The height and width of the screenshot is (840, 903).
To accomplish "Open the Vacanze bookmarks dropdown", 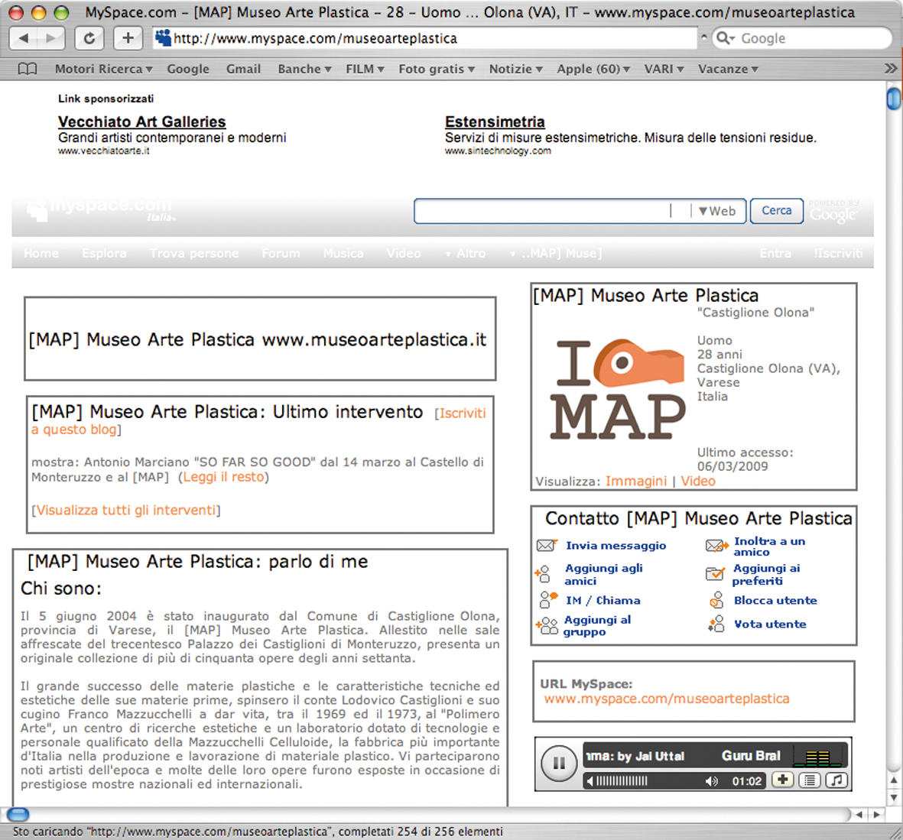I will pyautogui.click(x=728, y=69).
